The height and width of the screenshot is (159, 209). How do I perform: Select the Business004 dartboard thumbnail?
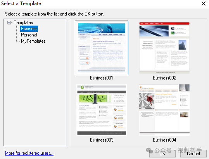coord(164,110)
